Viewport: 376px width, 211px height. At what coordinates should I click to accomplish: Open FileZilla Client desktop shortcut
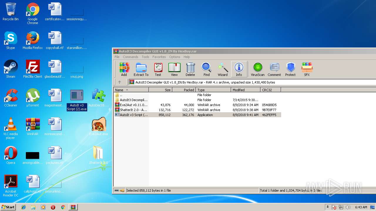tap(33, 69)
